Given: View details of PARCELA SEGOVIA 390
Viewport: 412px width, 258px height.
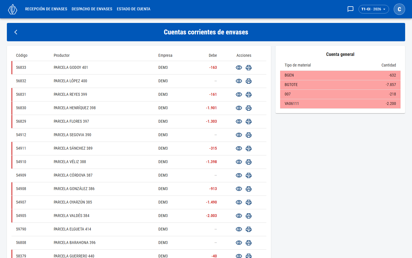Looking at the screenshot, I should pyautogui.click(x=239, y=135).
